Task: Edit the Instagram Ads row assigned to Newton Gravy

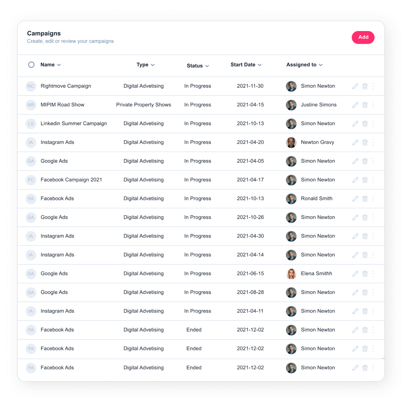Action: pyautogui.click(x=355, y=142)
